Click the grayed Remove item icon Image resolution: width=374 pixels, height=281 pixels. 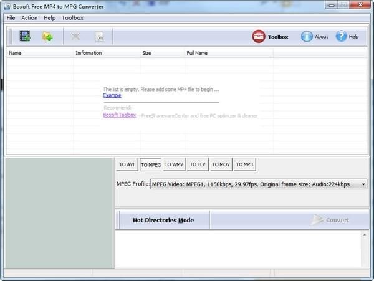coord(75,37)
